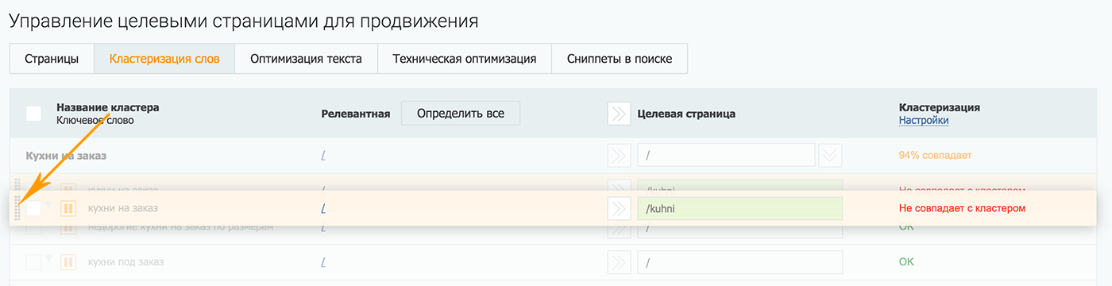Select the Техническая оптимизация tab
The width and height of the screenshot is (1112, 286).
click(465, 59)
